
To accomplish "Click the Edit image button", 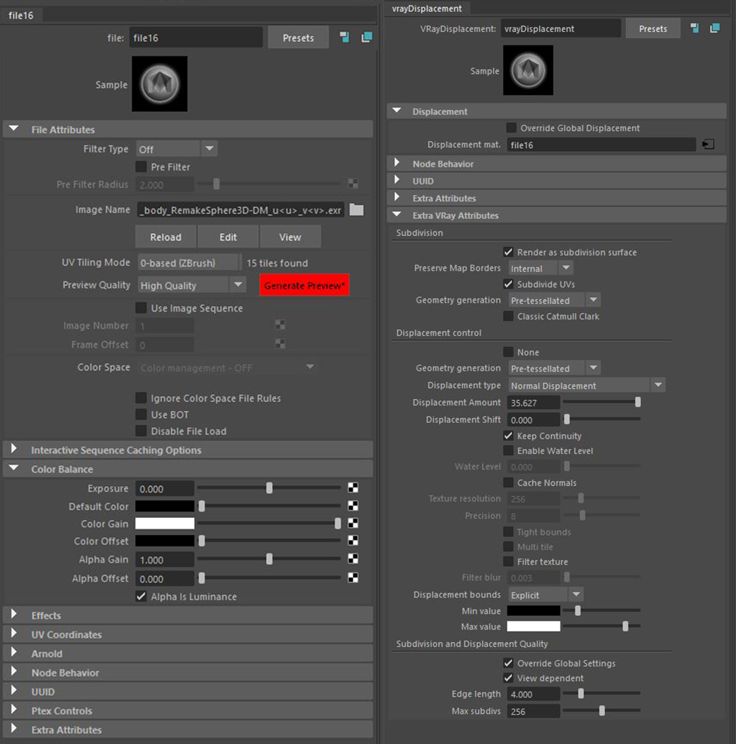I will coord(228,237).
